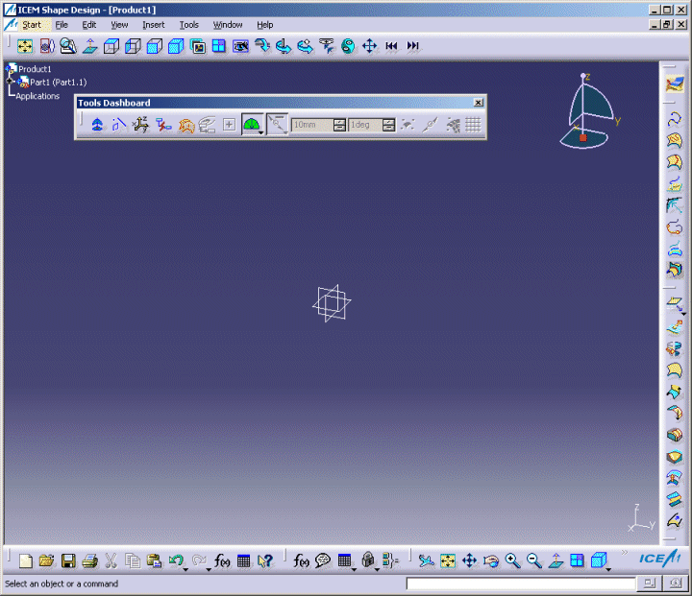This screenshot has height=596, width=692.
Task: Expand the Part1 (Part1.1) tree node
Action: pyautogui.click(x=10, y=82)
